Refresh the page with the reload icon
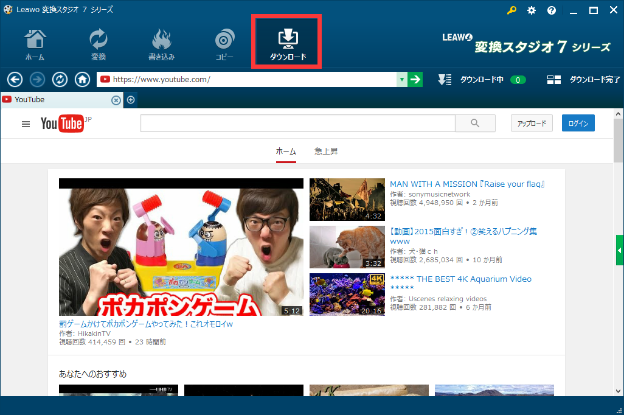Viewport: 624px width, 415px height. click(x=60, y=80)
